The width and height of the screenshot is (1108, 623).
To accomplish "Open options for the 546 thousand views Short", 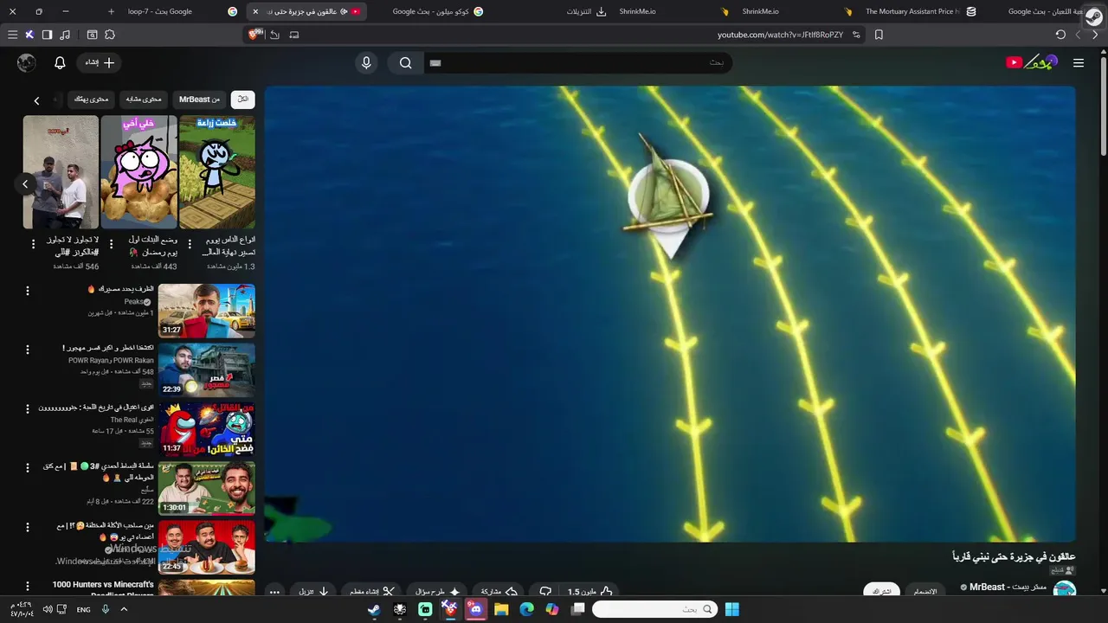I will [x=33, y=245].
